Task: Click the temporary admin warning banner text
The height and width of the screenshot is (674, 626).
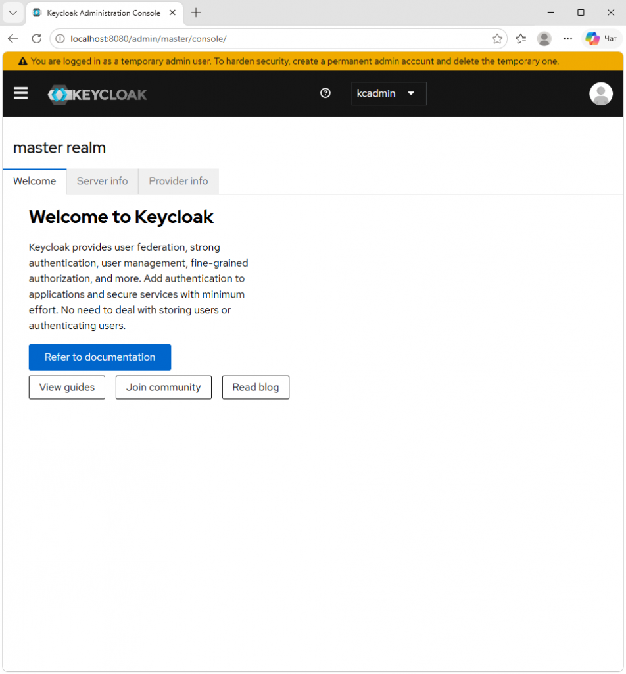Action: (295, 61)
